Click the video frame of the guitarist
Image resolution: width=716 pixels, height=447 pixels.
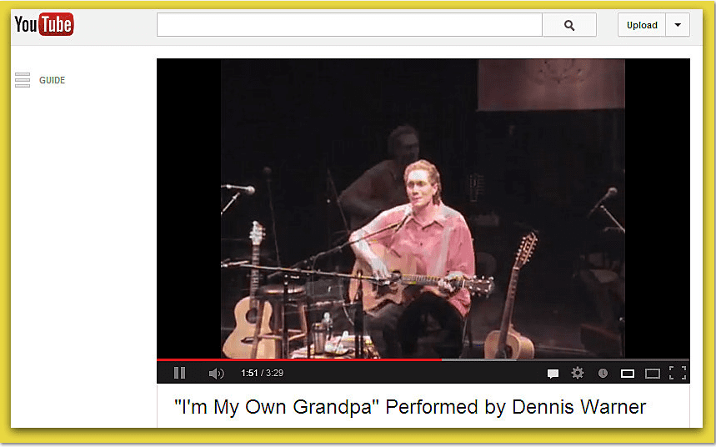tap(423, 208)
